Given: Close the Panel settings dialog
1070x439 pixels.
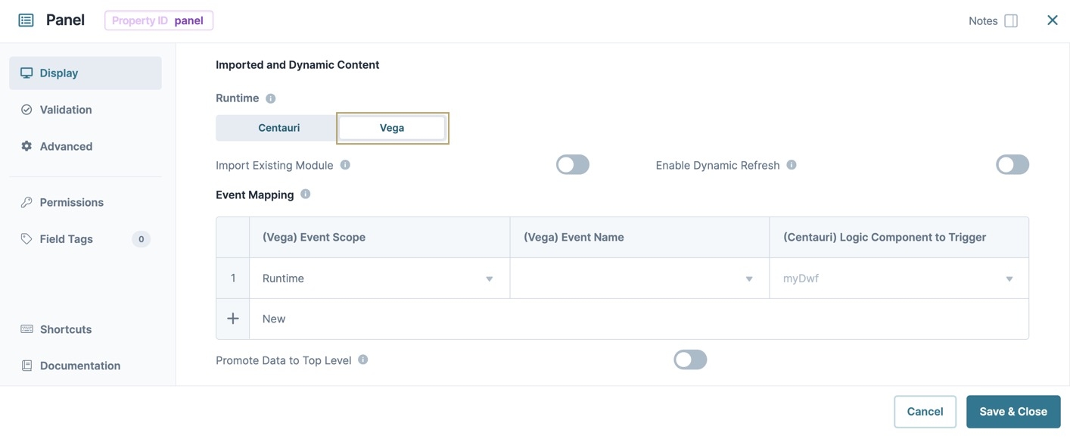Looking at the screenshot, I should point(1052,20).
